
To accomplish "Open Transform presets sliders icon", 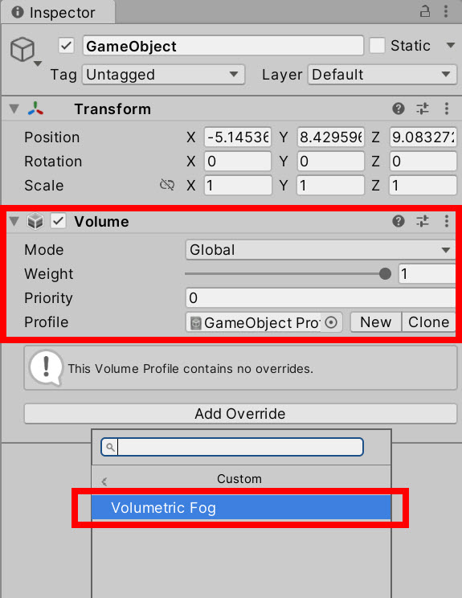I will tap(423, 109).
